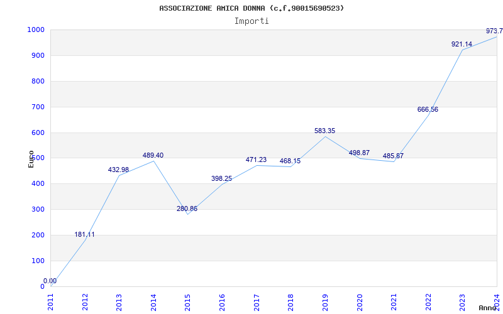The width and height of the screenshot is (503, 314).
Task: Click the 1000 y-axis label
Action: coord(36,30)
